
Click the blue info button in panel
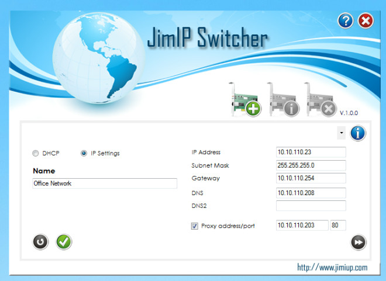tap(358, 133)
